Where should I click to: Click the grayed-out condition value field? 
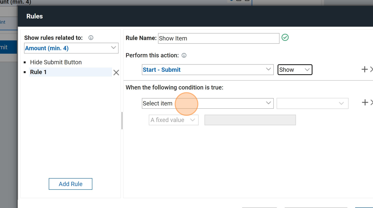[250, 120]
